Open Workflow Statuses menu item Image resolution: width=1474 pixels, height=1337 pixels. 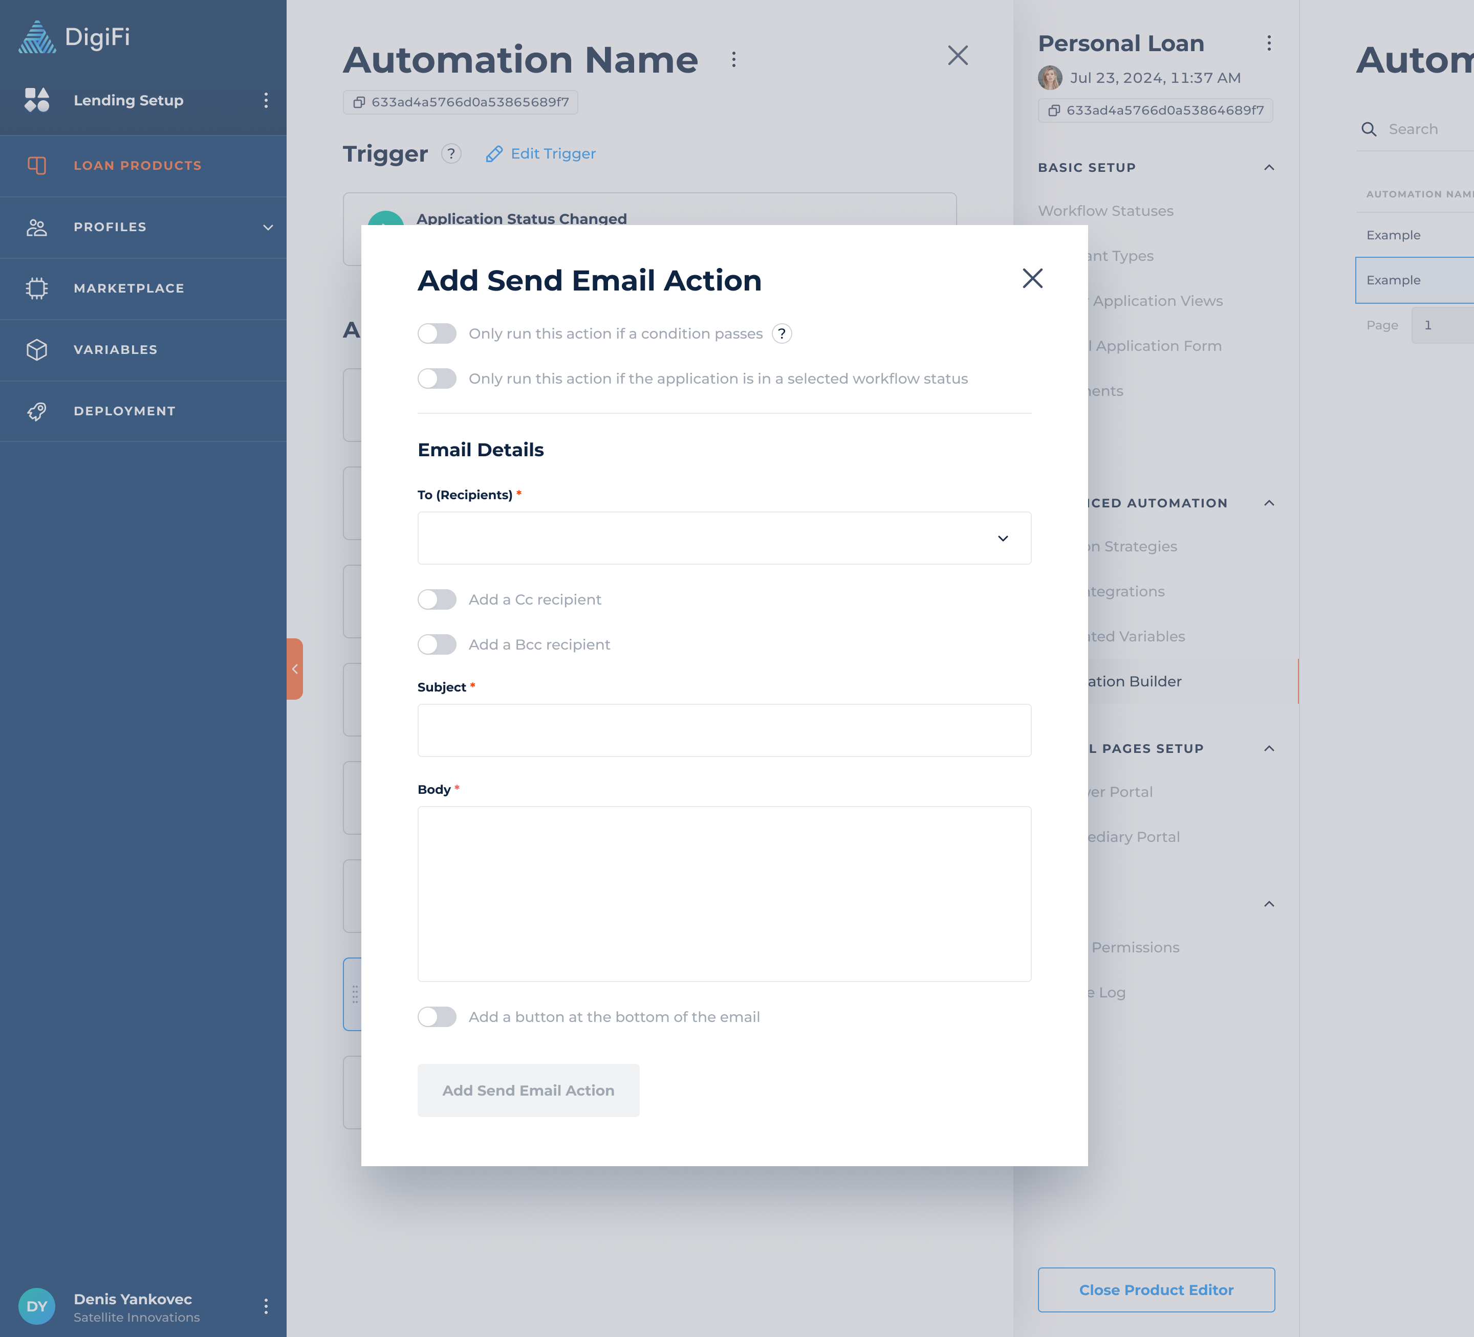coord(1105,211)
